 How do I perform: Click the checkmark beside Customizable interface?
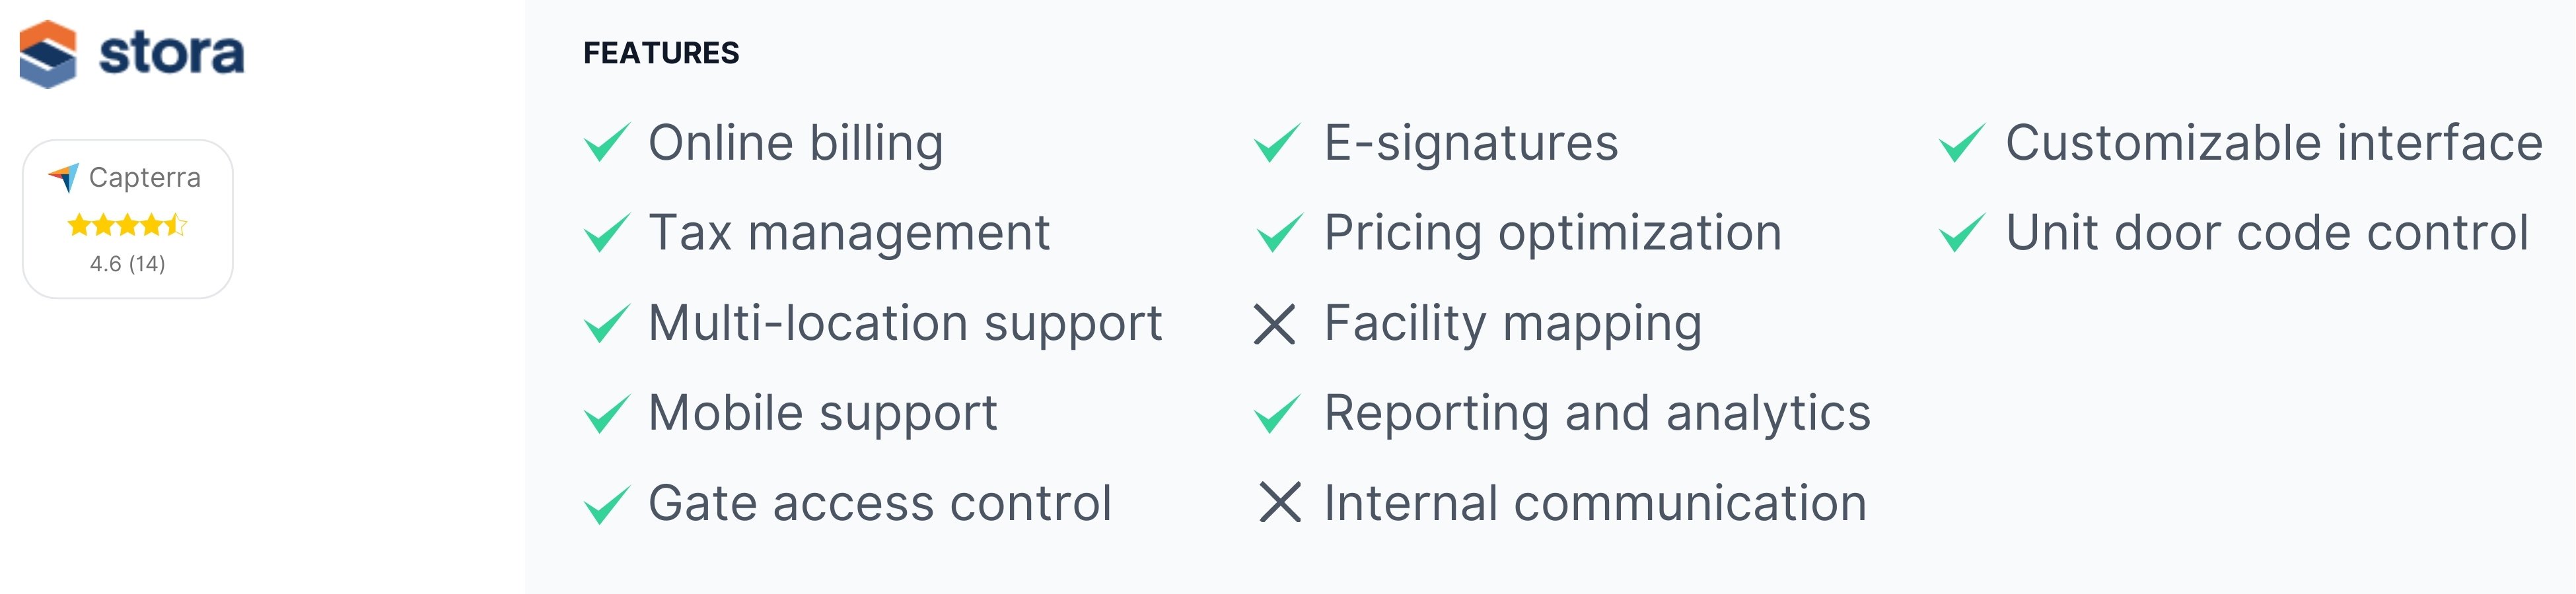[x=1962, y=143]
